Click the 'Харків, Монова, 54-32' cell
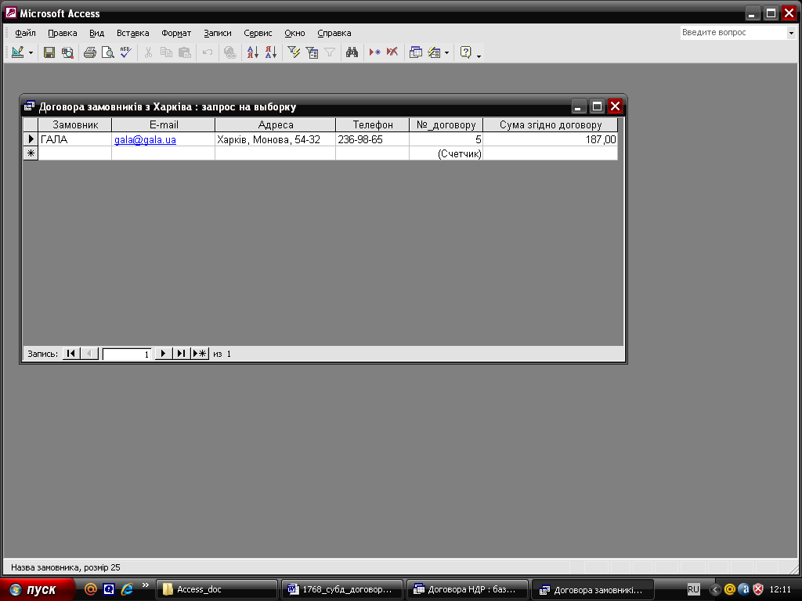Viewport: 802px width, 601px height. point(276,139)
